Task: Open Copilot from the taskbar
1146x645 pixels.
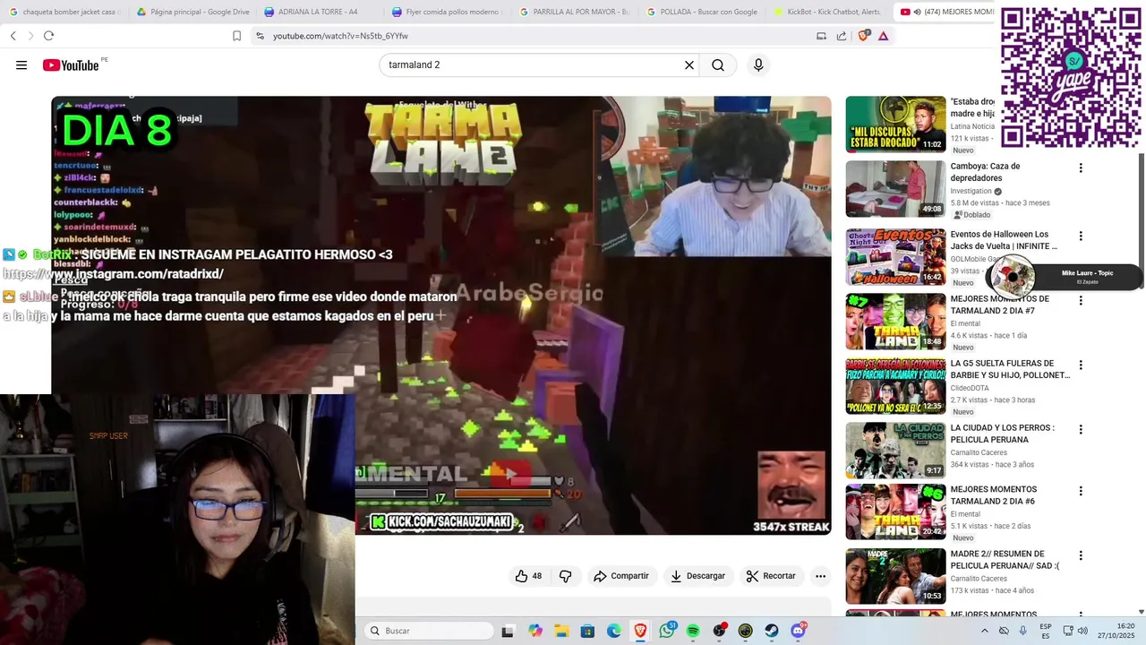Action: pyautogui.click(x=535, y=631)
